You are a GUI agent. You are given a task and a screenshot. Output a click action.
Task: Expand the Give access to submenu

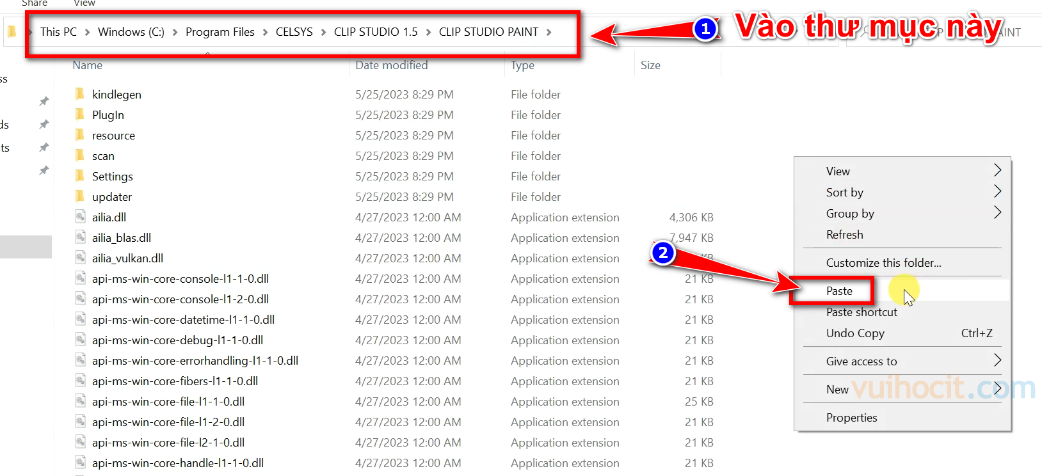point(862,361)
